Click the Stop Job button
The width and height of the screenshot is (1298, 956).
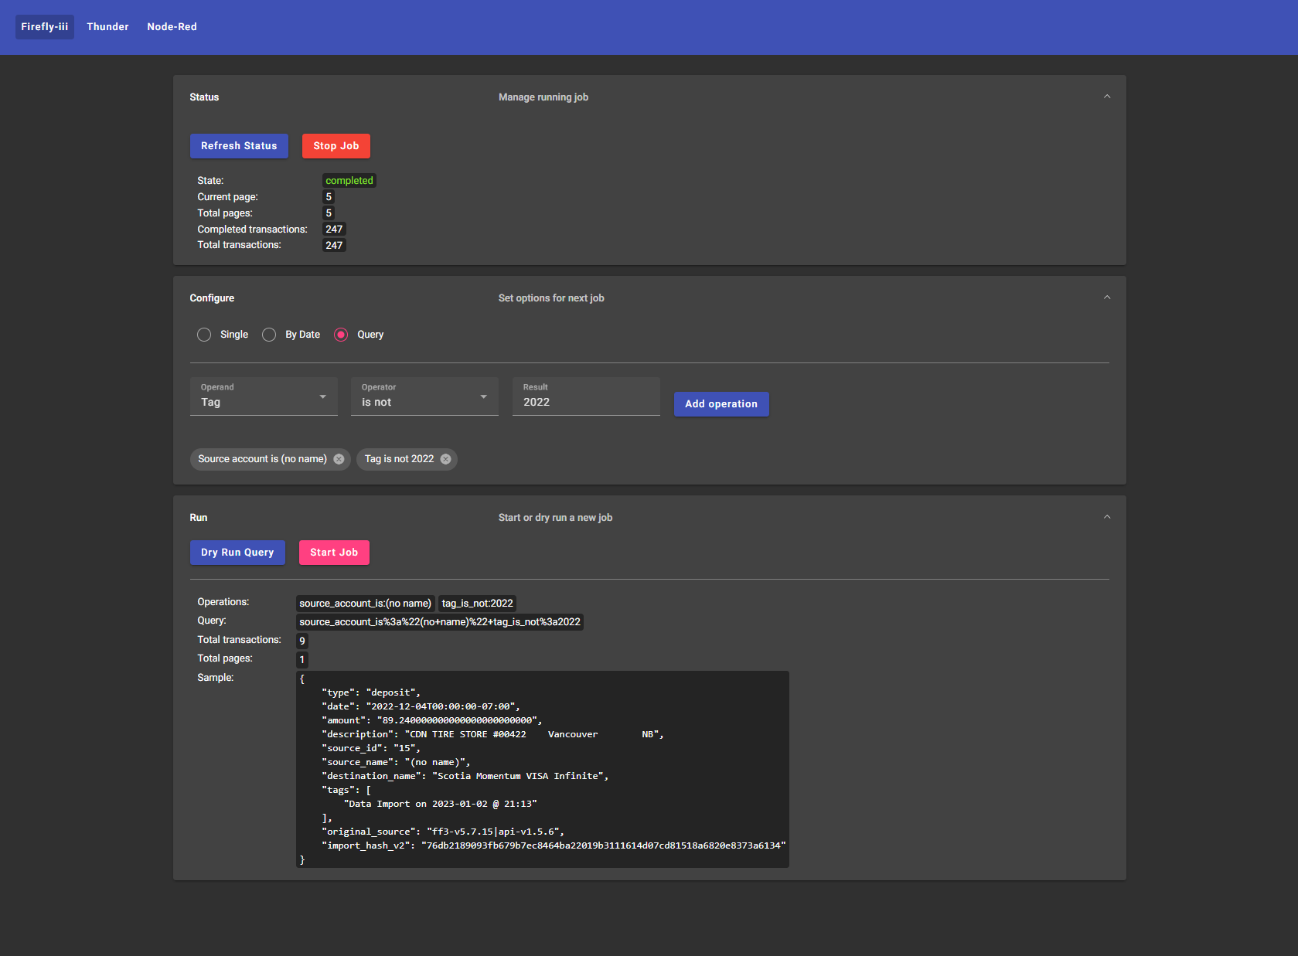pyautogui.click(x=336, y=146)
